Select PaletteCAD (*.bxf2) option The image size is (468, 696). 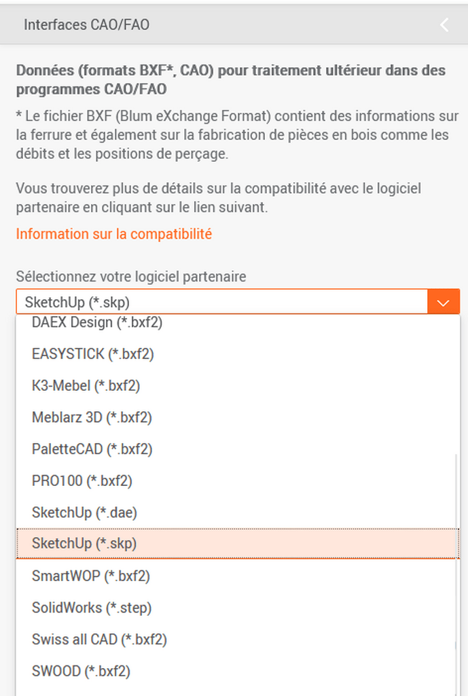tap(92, 449)
